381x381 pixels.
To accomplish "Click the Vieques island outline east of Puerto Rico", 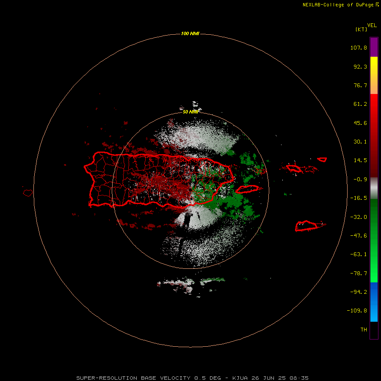I will [x=247, y=189].
